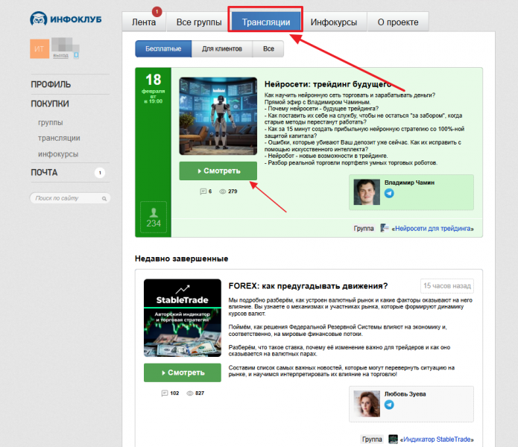Open the StableTrade broadcast thumbnail
This screenshot has width=518, height=447.
pyautogui.click(x=183, y=318)
